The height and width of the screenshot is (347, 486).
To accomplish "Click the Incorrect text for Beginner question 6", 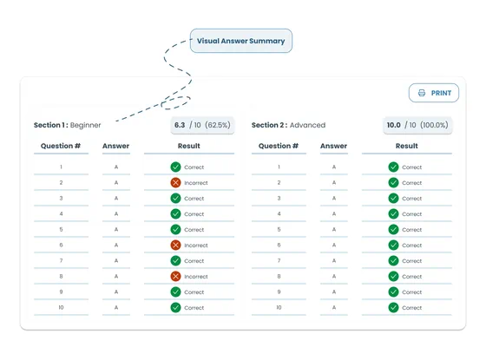I will point(196,246).
